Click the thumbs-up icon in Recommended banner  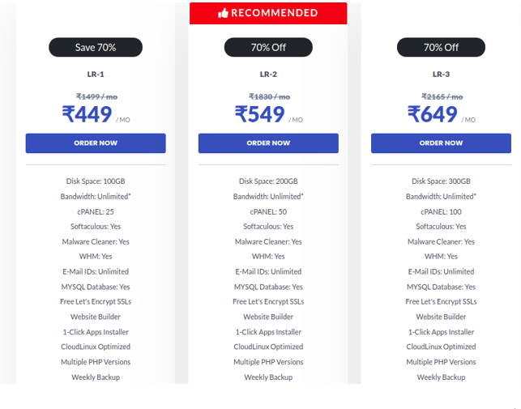click(224, 13)
